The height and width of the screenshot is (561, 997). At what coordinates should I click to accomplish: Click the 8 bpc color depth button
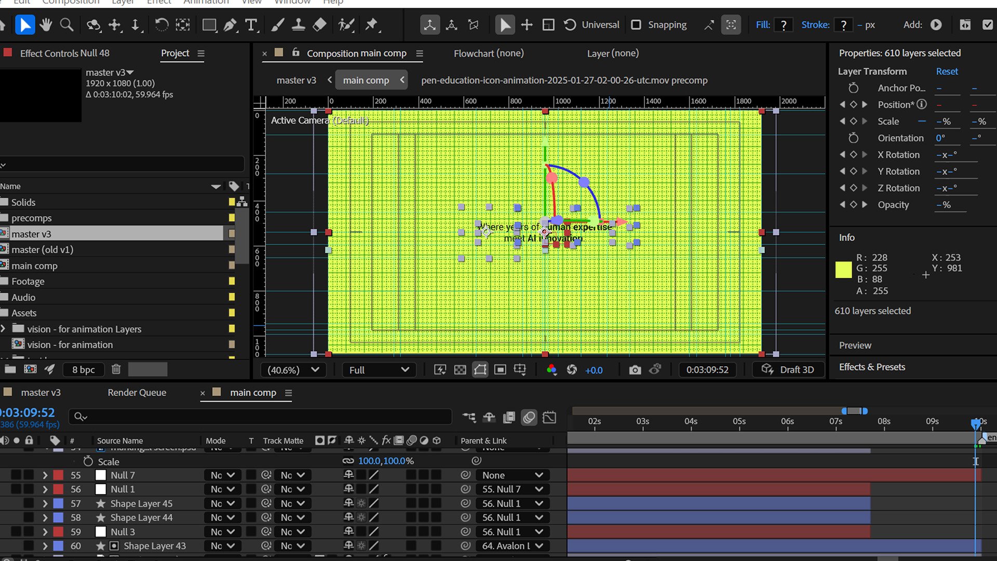coord(84,369)
